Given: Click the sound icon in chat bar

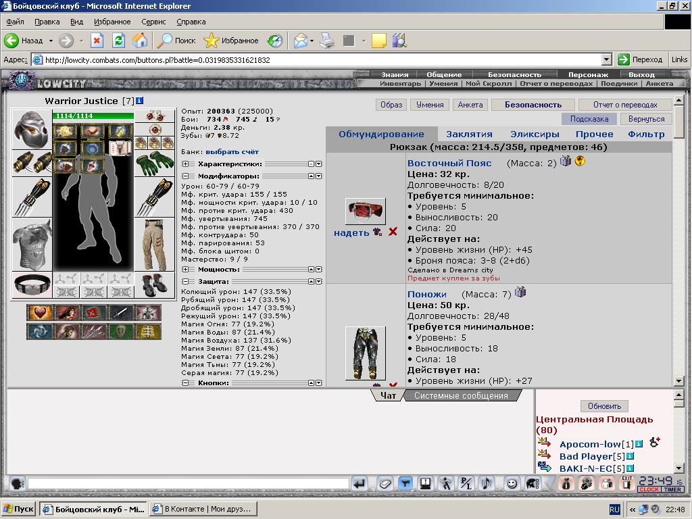Looking at the screenshot, I should pyautogui.click(x=487, y=484).
